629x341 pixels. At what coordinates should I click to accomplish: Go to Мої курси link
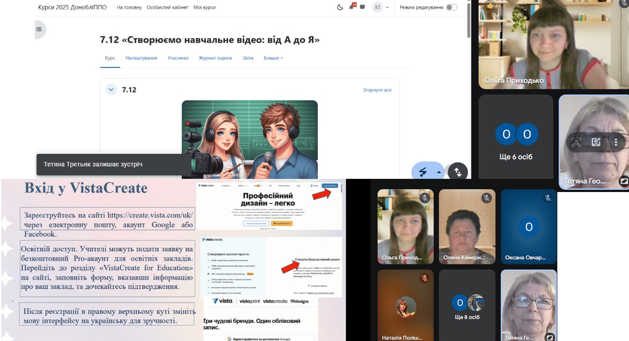(x=205, y=7)
